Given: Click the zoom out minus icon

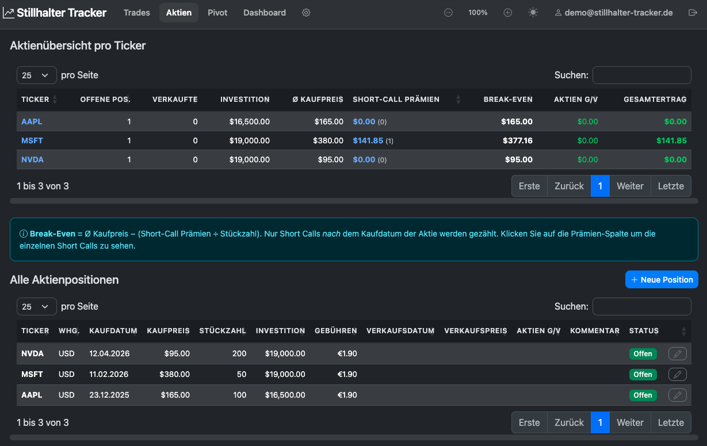Looking at the screenshot, I should coord(448,13).
